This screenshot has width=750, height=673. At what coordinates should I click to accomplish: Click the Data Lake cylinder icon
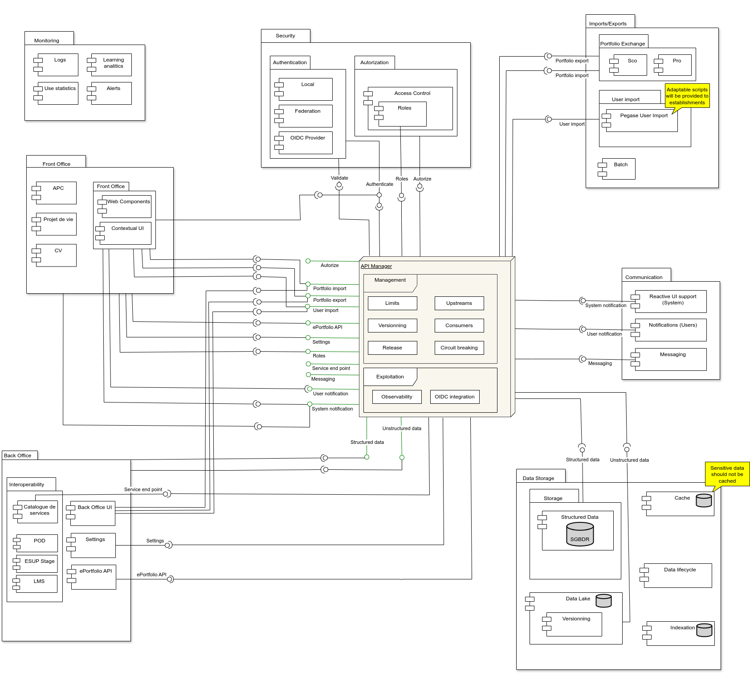click(603, 601)
